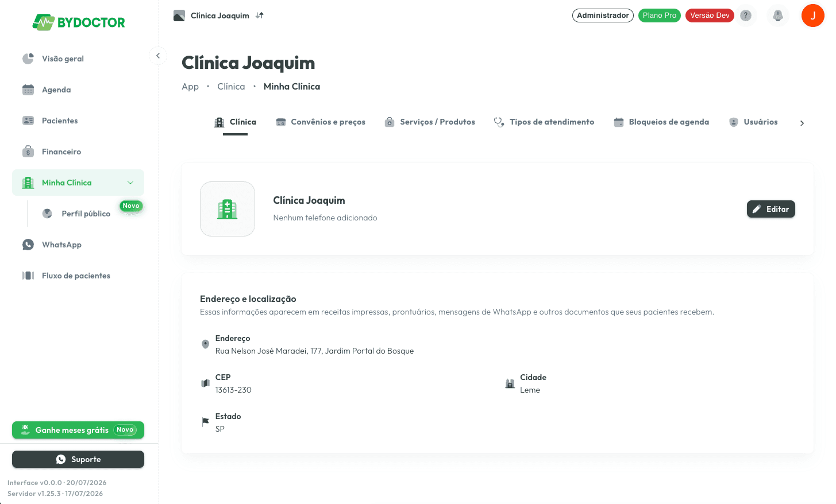Image resolution: width=836 pixels, height=504 pixels.
Task: Click the swap clinic arrows icon
Action: pyautogui.click(x=260, y=15)
